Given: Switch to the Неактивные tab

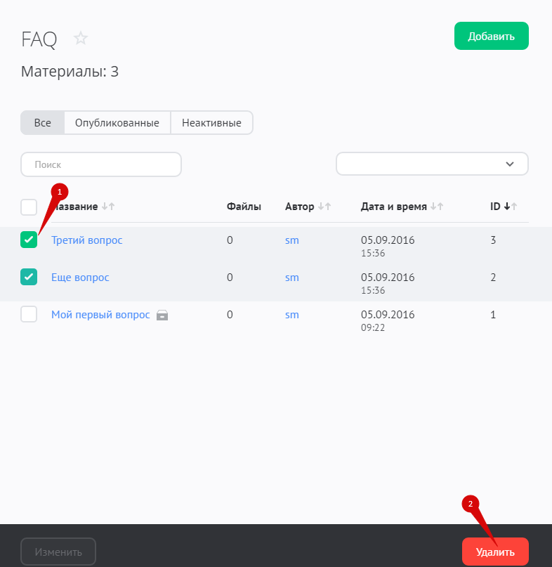Looking at the screenshot, I should [211, 123].
